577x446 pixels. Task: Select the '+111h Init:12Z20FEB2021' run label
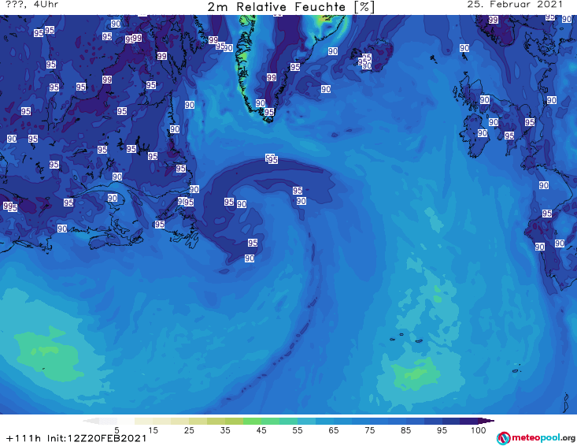click(76, 438)
